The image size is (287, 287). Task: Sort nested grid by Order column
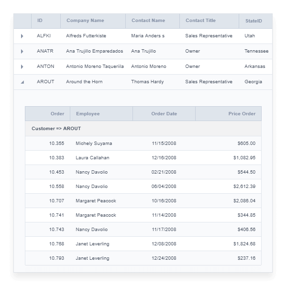point(47,114)
